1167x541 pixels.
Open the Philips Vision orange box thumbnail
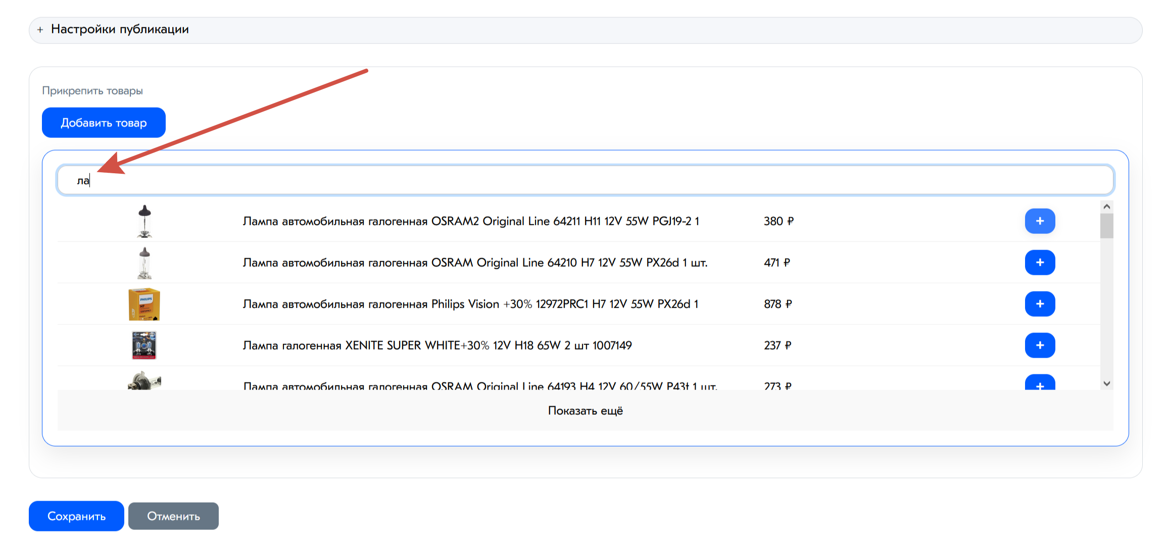click(144, 304)
